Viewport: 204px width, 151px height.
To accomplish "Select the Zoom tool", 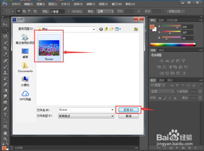I will [x=5, y=139].
